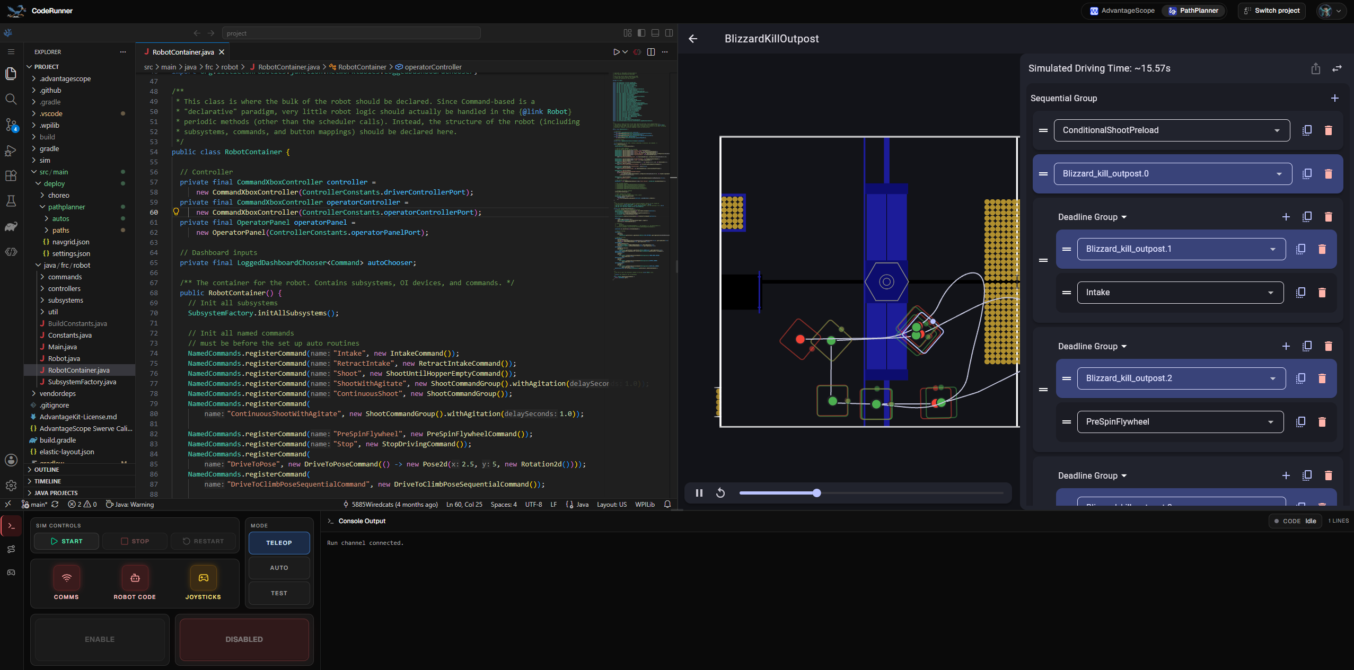Add a command to the Sequential Group

(1335, 98)
